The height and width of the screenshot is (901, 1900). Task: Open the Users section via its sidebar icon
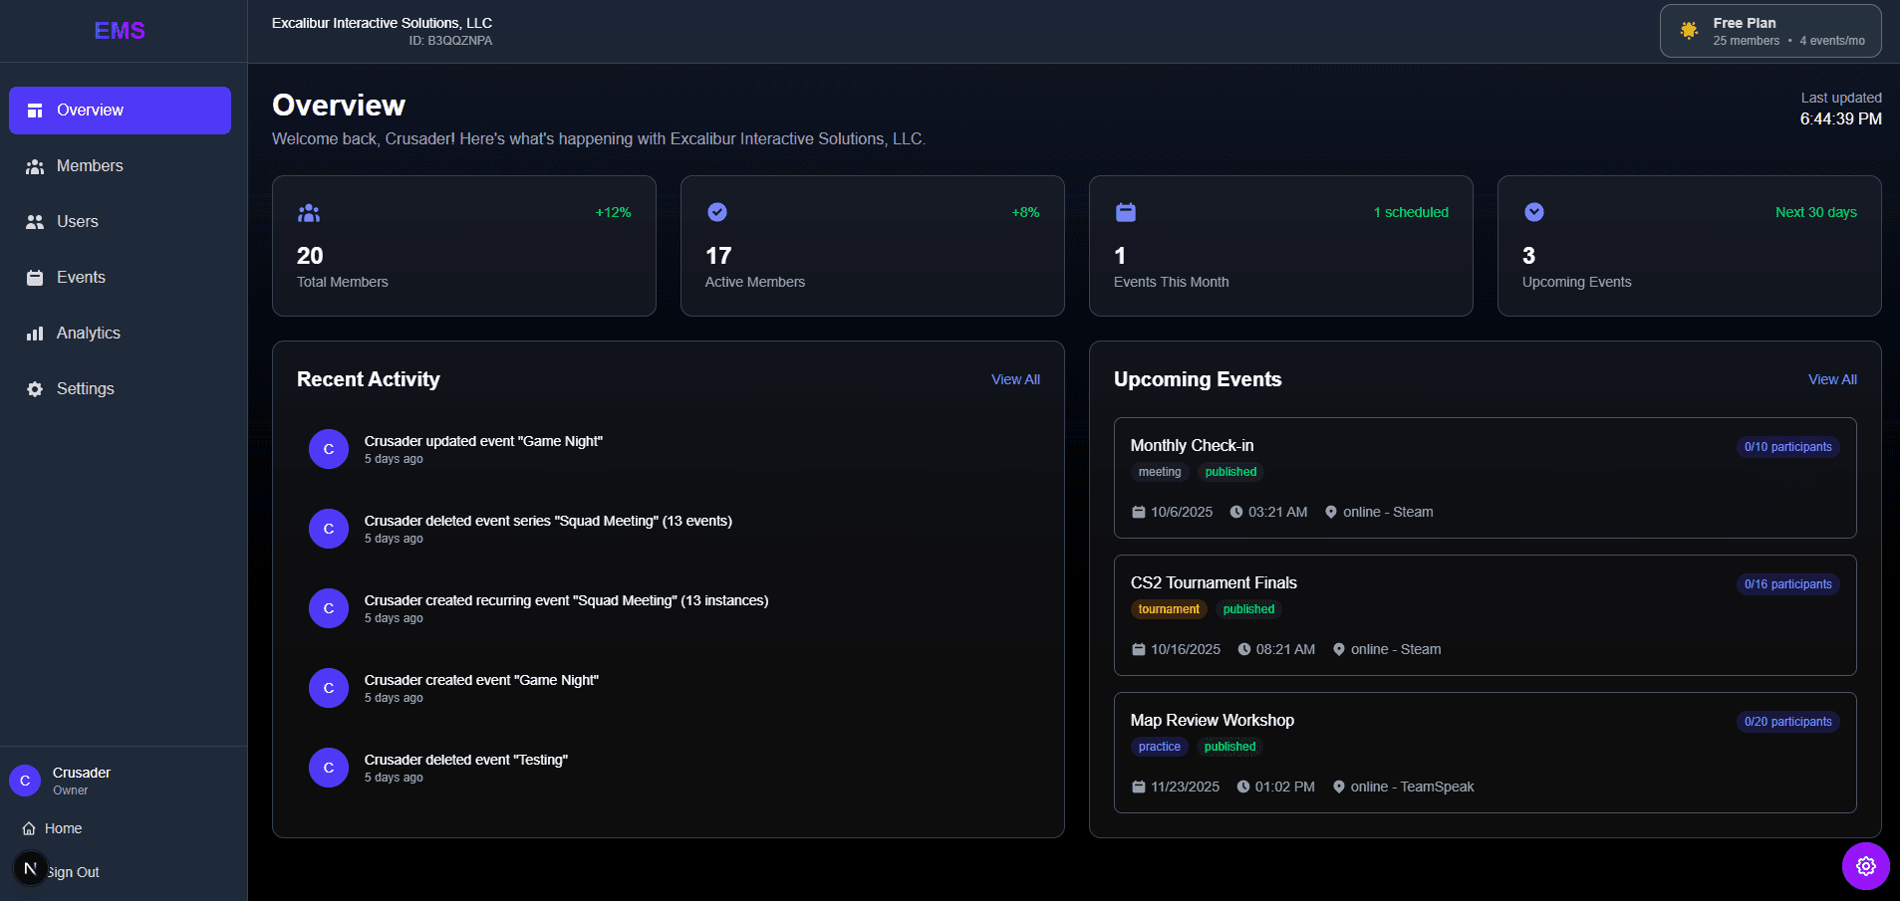point(35,221)
